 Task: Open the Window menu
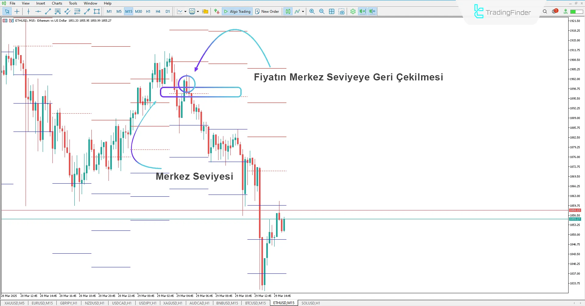pos(90,3)
